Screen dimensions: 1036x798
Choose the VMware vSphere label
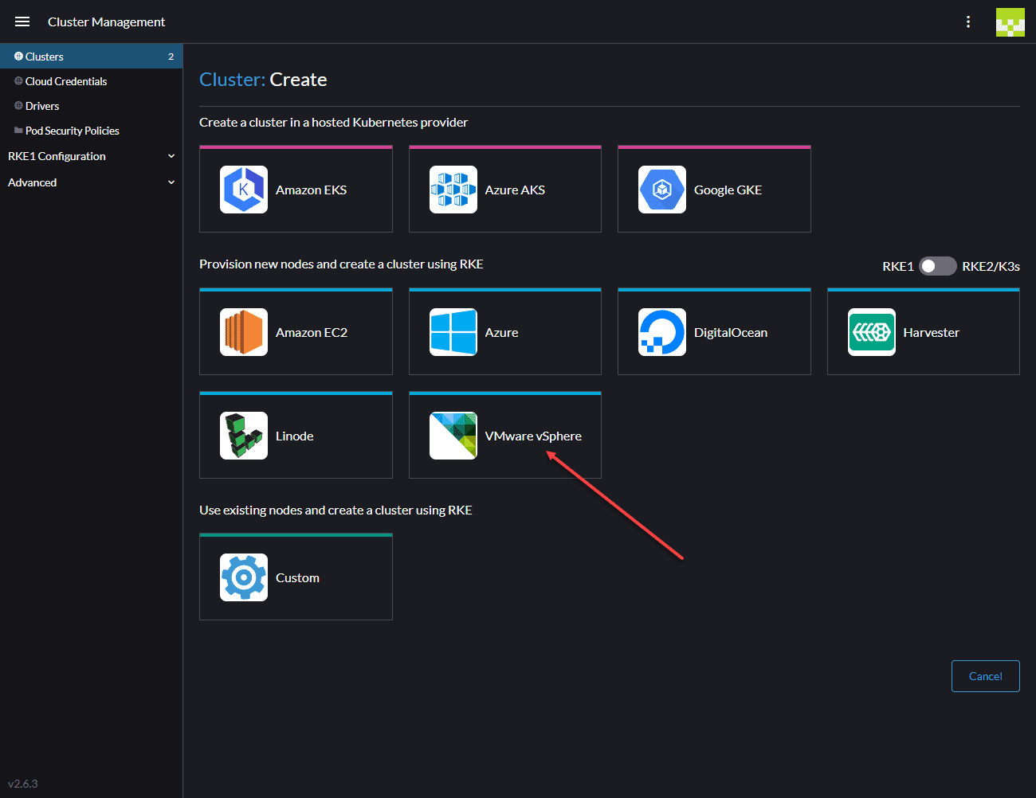point(533,436)
